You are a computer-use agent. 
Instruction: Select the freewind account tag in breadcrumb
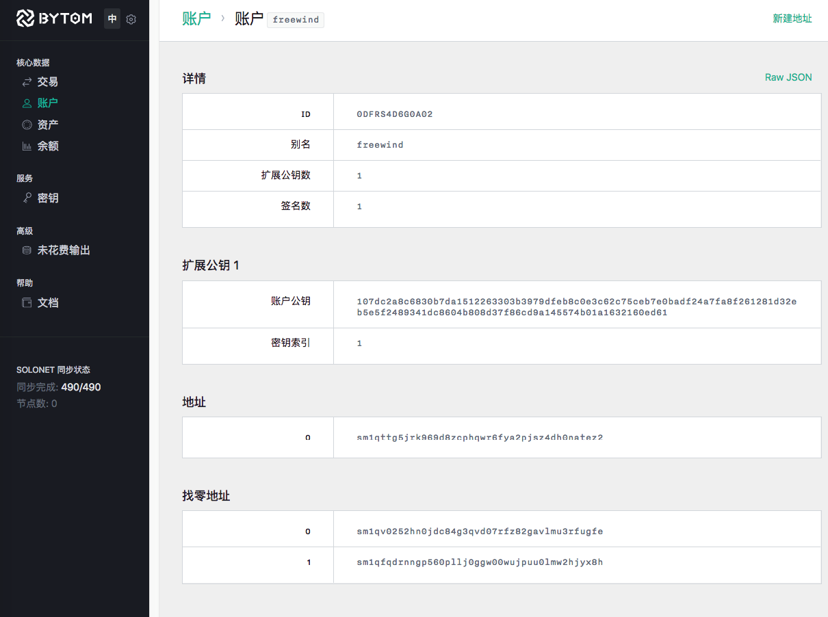296,19
